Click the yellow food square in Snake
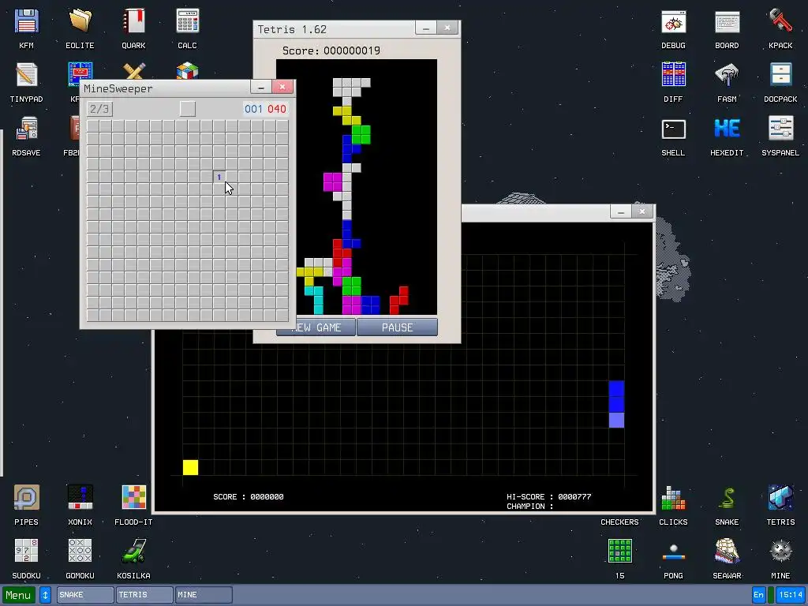Image resolution: width=808 pixels, height=606 pixels. coord(190,467)
